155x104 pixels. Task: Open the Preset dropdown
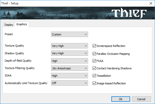click(x=70, y=34)
